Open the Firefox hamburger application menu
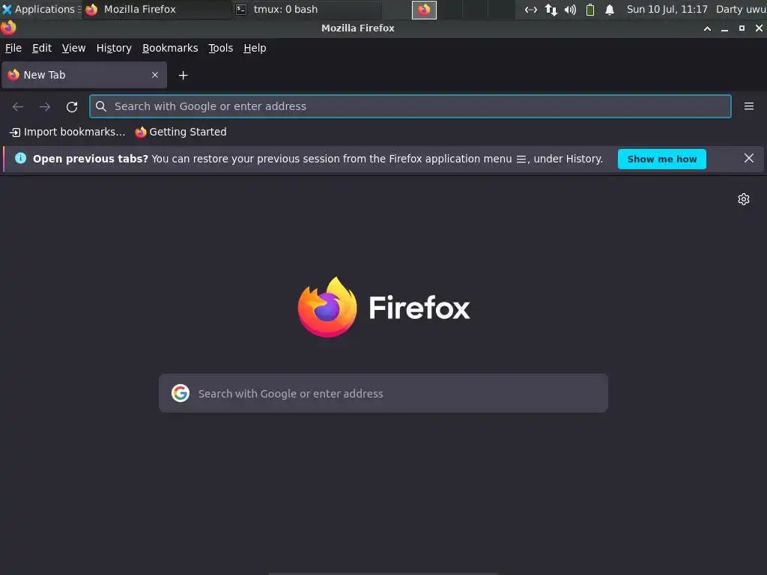Viewport: 767px width, 575px height. coord(748,106)
